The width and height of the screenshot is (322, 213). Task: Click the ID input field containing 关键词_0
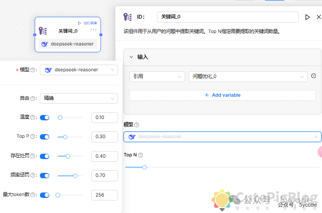(x=228, y=17)
